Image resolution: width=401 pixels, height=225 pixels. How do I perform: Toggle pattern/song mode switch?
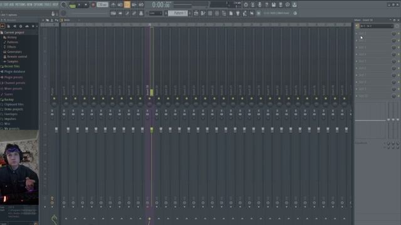click(73, 5)
